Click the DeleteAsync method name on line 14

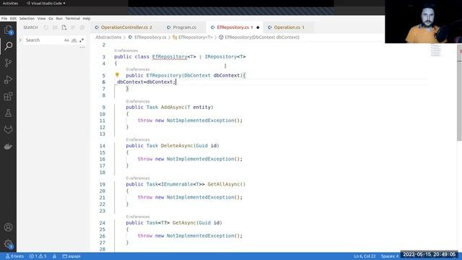click(177, 146)
